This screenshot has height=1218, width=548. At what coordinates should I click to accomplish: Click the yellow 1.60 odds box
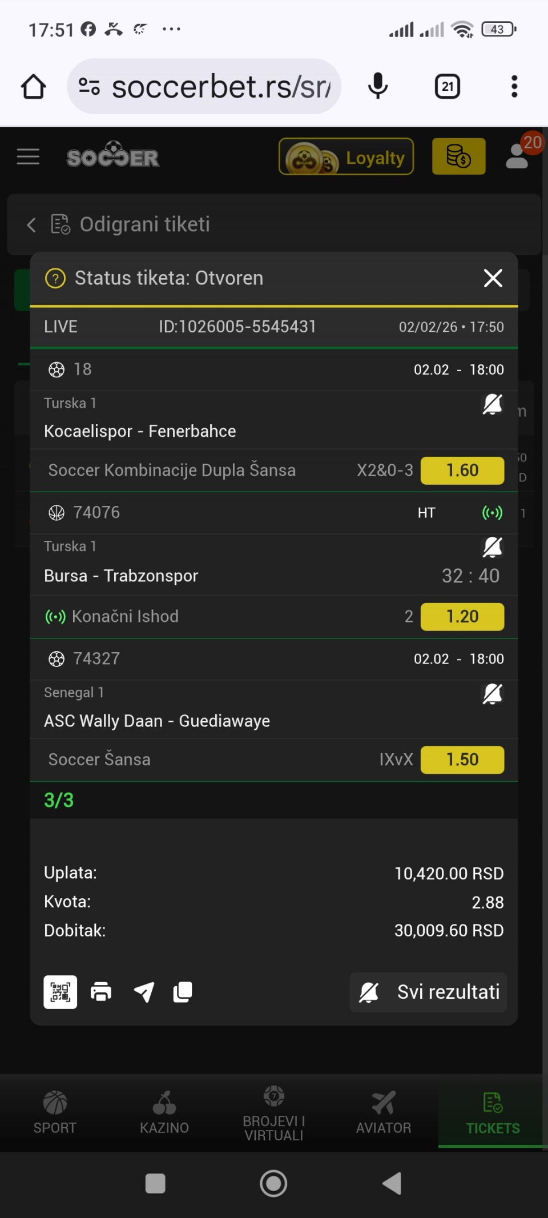pos(462,471)
